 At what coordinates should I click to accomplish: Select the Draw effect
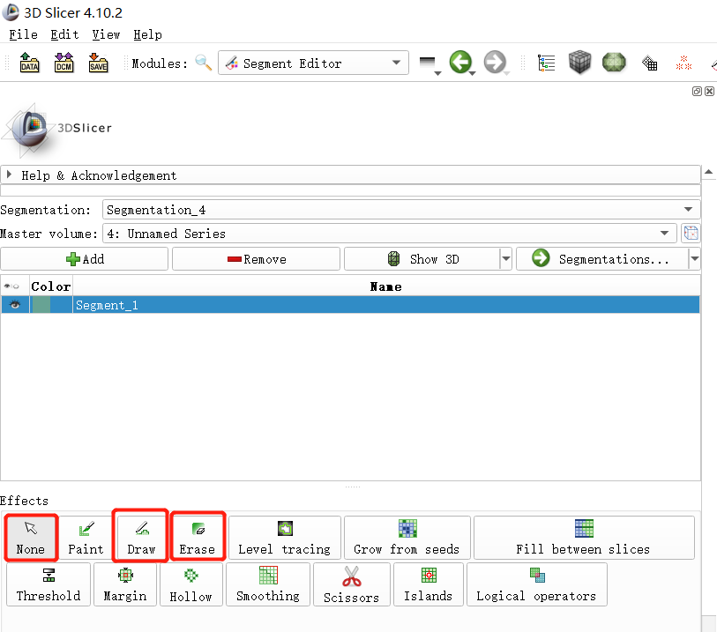coord(141,538)
